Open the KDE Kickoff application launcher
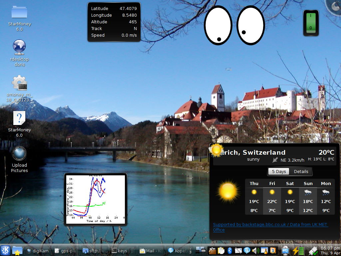Screen dimensions: 341x256 [5, 251]
